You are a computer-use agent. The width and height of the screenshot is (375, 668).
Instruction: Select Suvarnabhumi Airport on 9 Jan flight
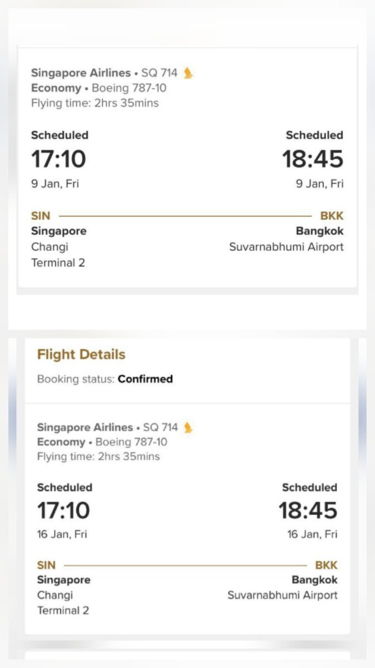(286, 247)
